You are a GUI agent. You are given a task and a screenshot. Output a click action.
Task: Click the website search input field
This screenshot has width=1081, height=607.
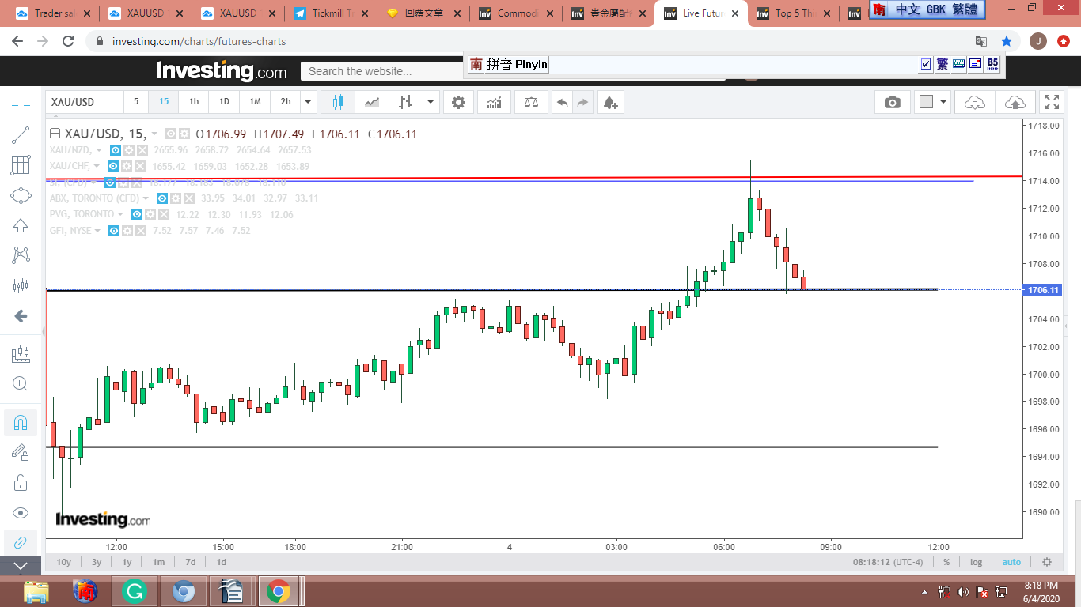(x=380, y=71)
